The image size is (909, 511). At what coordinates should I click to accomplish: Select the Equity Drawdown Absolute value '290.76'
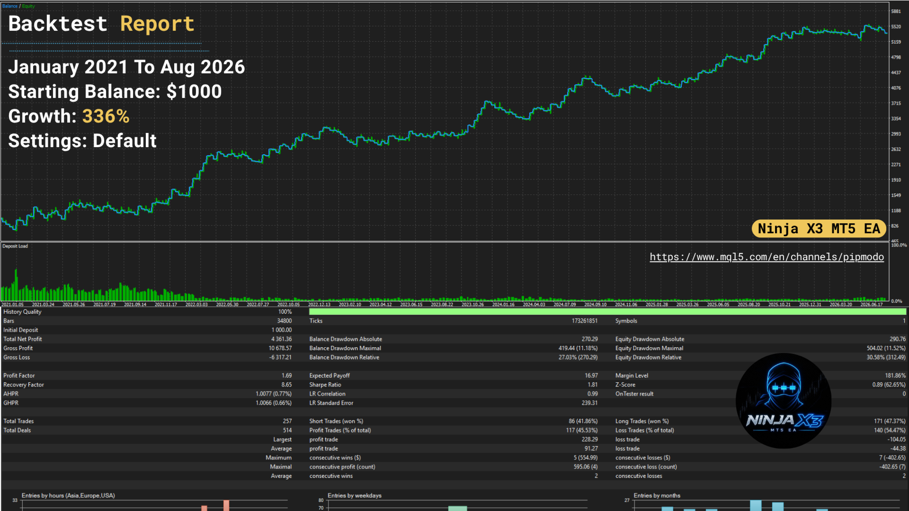point(898,339)
